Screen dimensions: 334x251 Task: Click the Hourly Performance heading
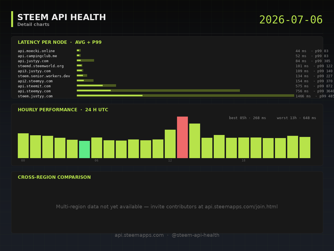(x=63, y=110)
